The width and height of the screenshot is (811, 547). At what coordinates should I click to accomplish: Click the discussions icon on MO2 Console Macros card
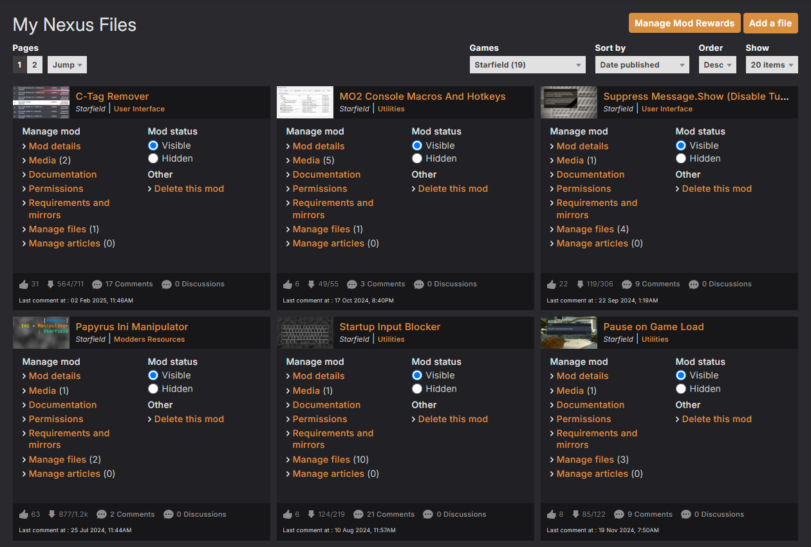419,284
